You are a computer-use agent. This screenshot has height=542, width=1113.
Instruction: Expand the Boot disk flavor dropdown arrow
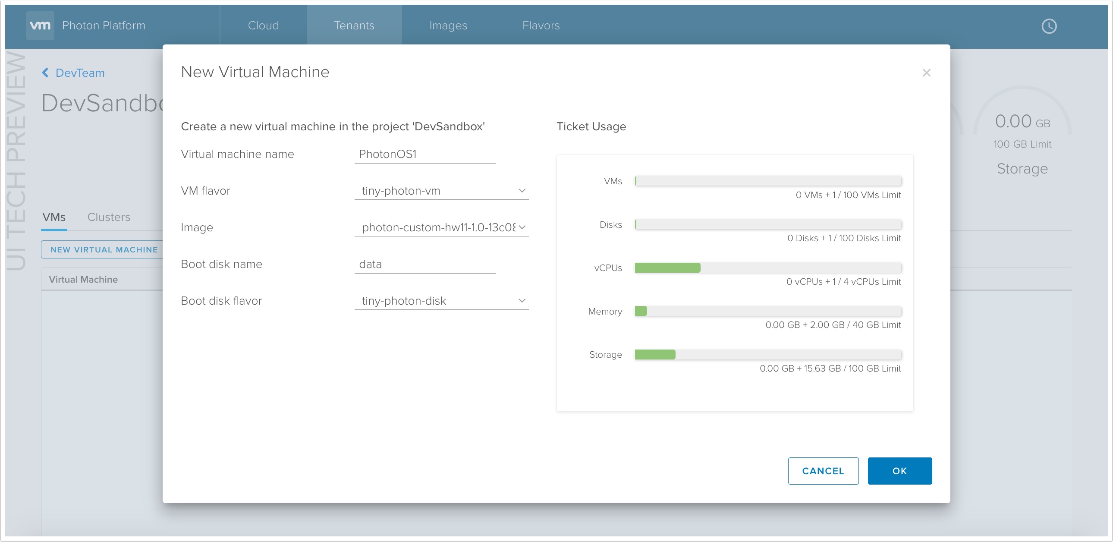[522, 301]
